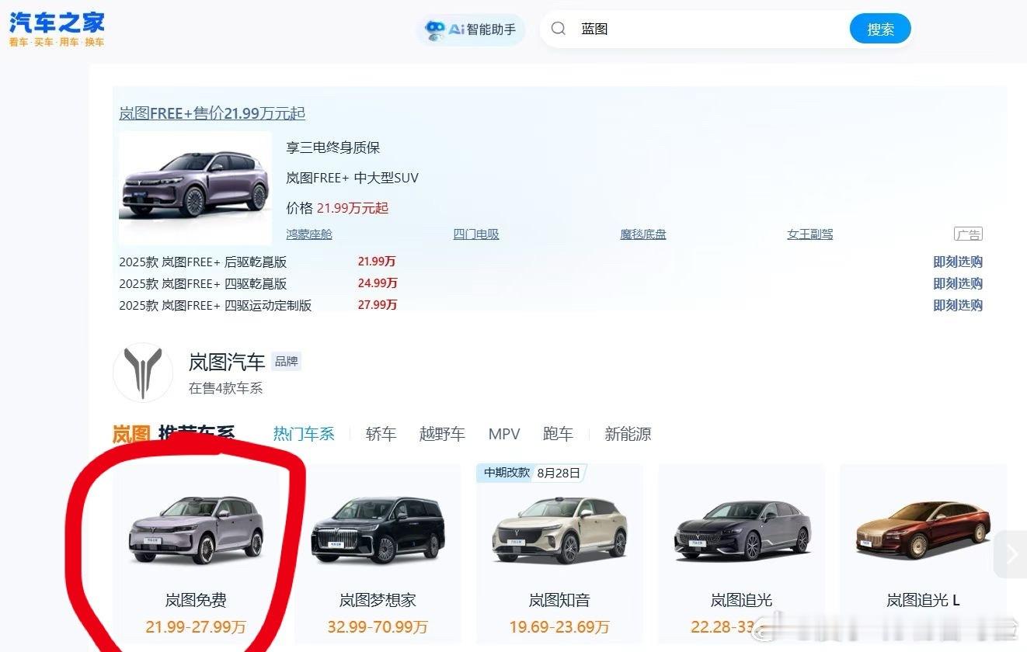This screenshot has width=1027, height=652.
Task: Switch to the 跑车 tab
Action: click(x=558, y=434)
